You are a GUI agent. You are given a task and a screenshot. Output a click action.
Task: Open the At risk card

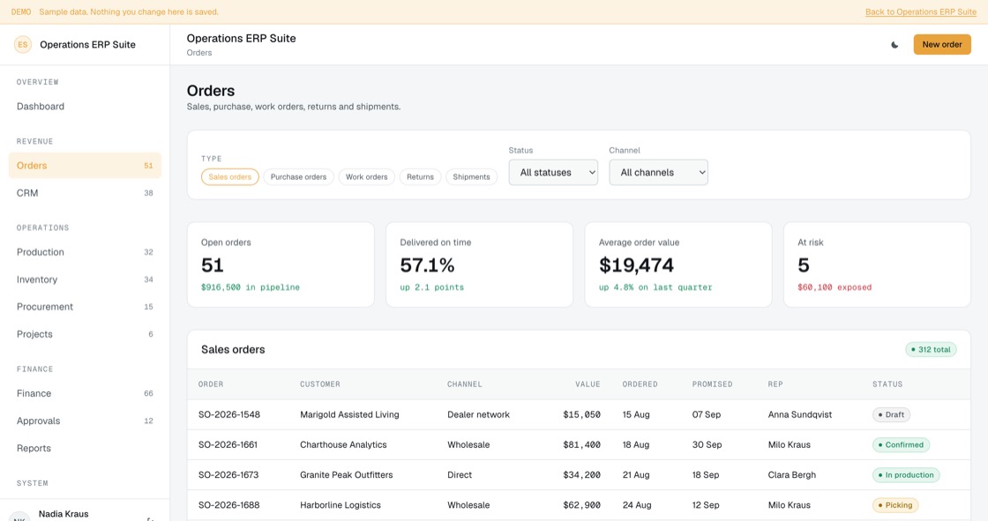click(877, 264)
